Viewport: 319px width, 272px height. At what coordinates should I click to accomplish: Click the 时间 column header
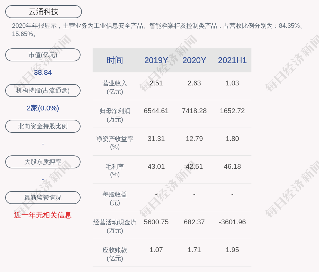point(115,60)
